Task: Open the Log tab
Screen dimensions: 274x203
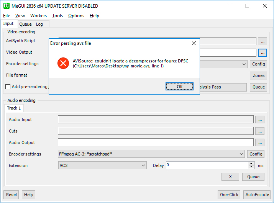Action: [x=39, y=24]
